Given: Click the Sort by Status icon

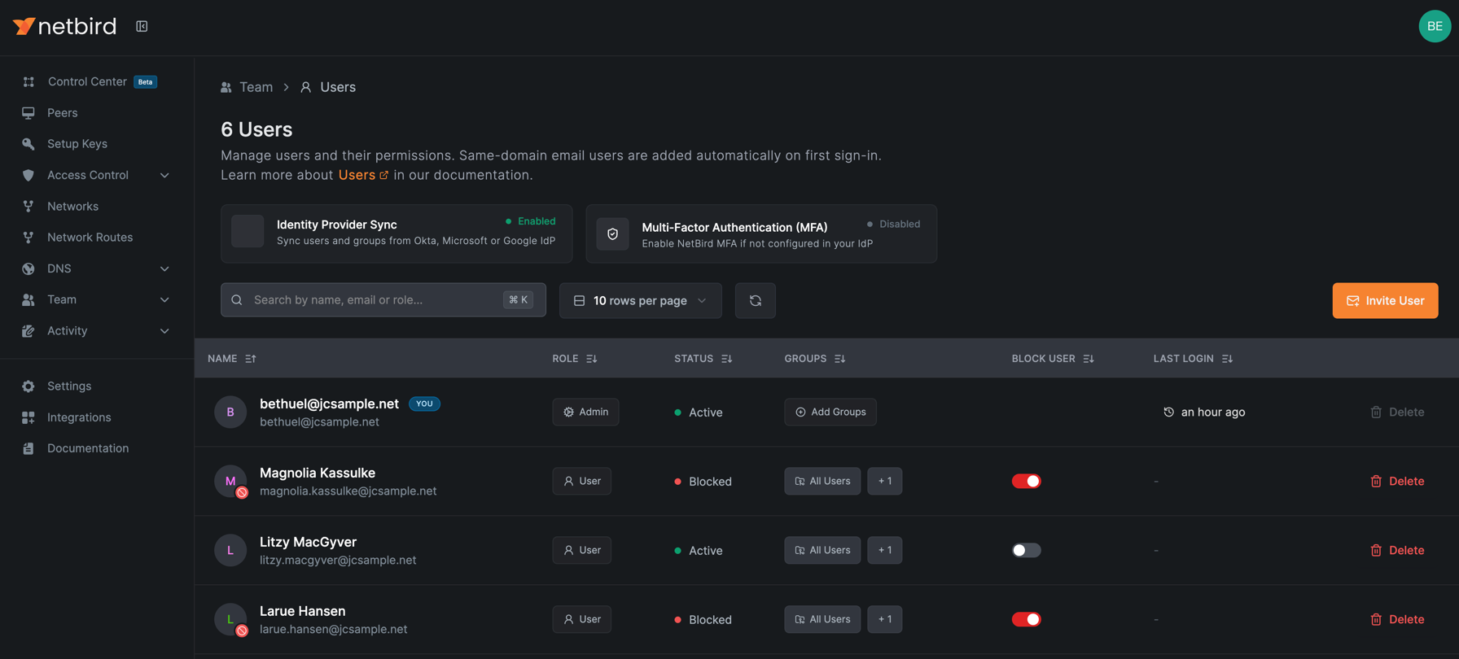Looking at the screenshot, I should pos(727,359).
